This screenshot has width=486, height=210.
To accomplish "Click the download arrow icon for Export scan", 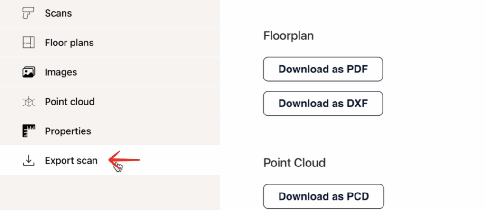I will pyautogui.click(x=28, y=161).
